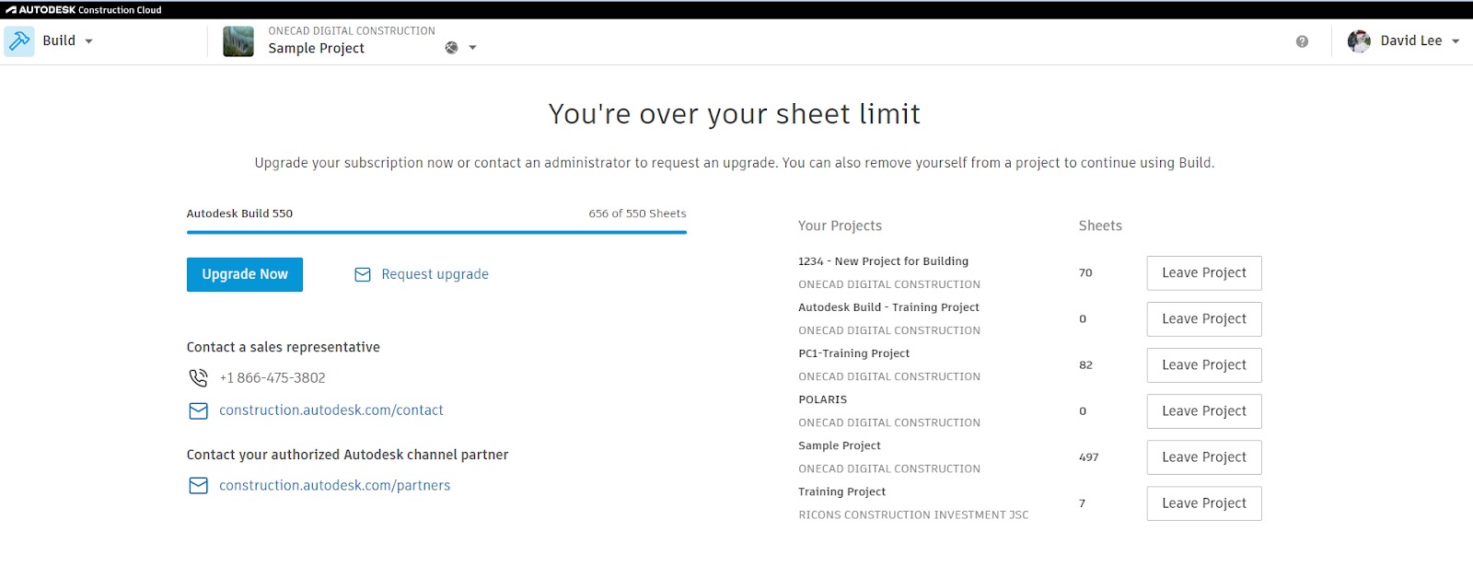Select the Autodesk Build - Training Project name

pyautogui.click(x=888, y=307)
